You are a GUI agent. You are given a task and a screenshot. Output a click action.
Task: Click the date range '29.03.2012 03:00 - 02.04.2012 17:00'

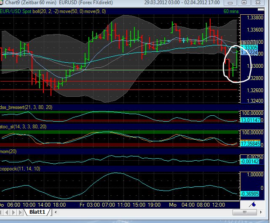(x=182, y=3)
